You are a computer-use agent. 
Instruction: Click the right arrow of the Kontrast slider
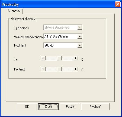pyautogui.click(x=76, y=69)
